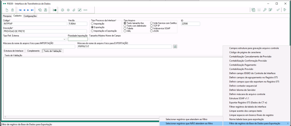Click the exit door icon

tap(285, 10)
